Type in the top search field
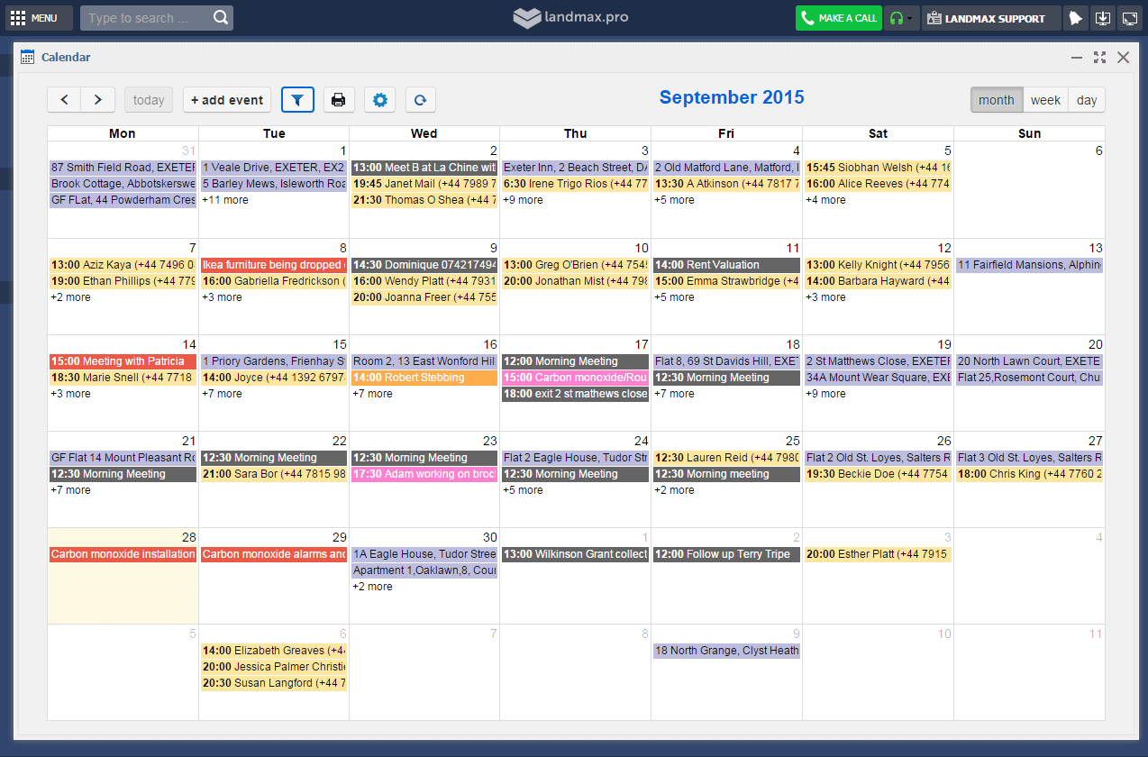This screenshot has height=757, width=1148. click(144, 18)
